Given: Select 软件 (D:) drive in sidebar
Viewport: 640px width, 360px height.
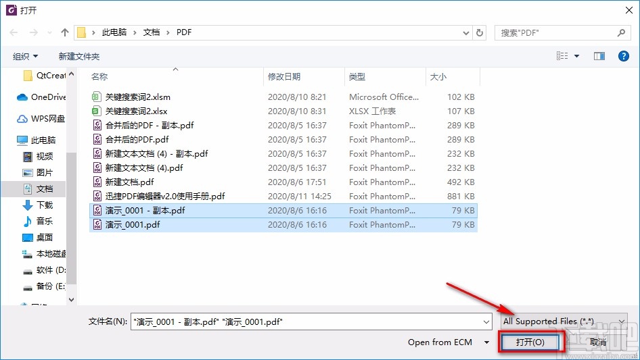Looking at the screenshot, I should pyautogui.click(x=44, y=270).
